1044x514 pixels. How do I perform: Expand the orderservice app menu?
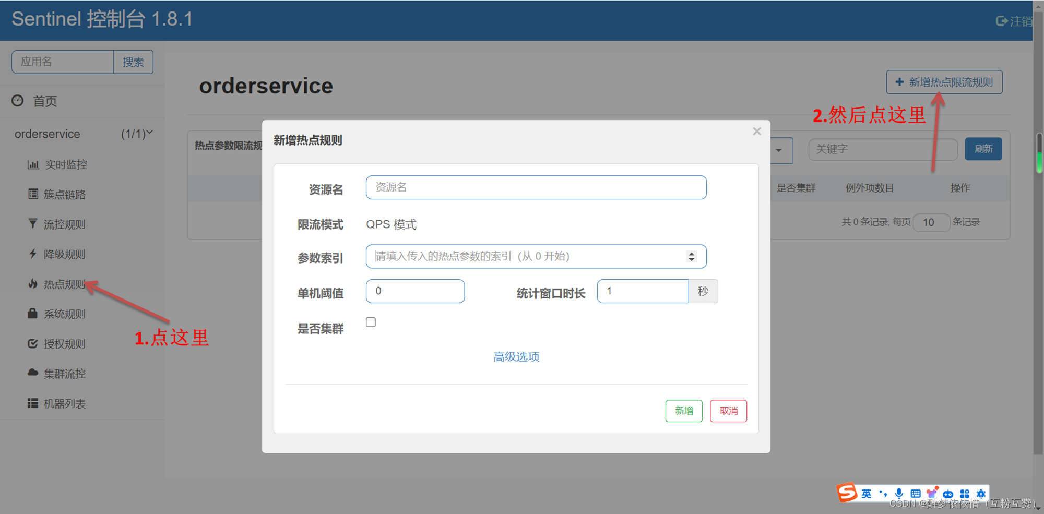pyautogui.click(x=84, y=134)
